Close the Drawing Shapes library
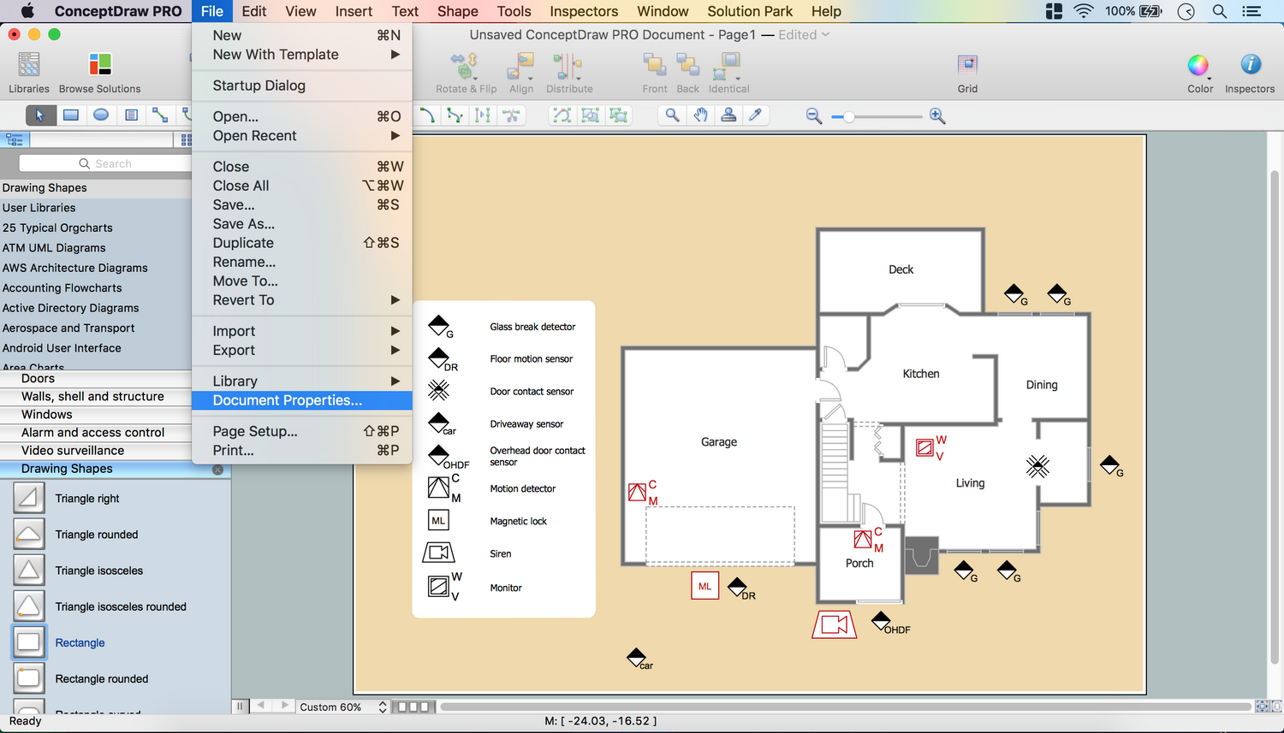This screenshot has height=733, width=1284. pos(217,470)
